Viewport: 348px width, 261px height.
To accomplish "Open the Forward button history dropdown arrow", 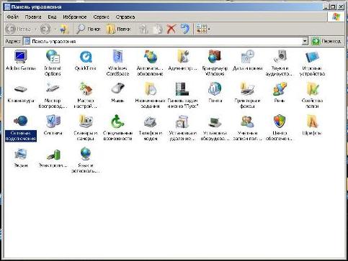I will [x=55, y=29].
